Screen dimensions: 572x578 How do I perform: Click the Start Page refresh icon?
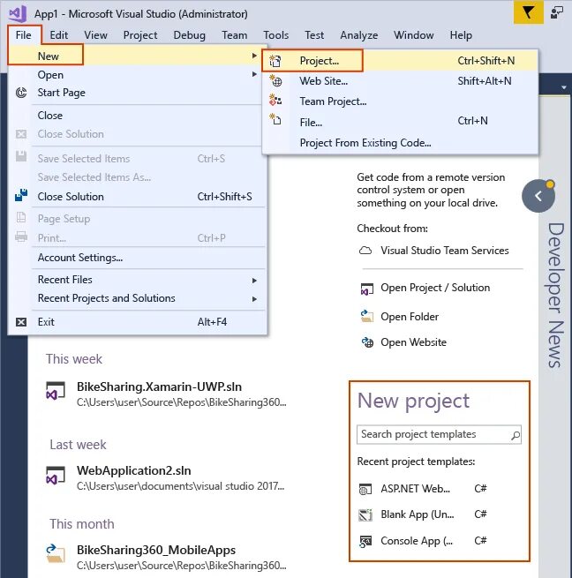pyautogui.click(x=21, y=93)
